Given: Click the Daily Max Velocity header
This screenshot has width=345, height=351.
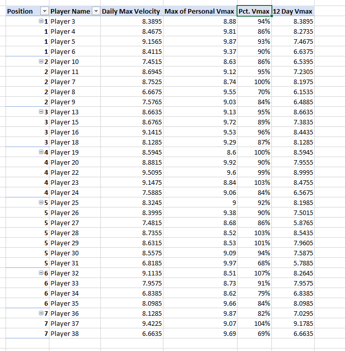Looking at the screenshot, I should click(131, 12).
